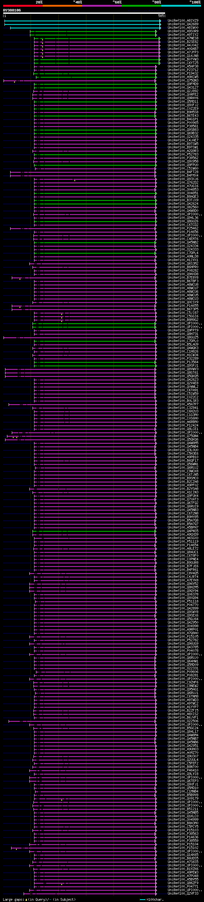The height and width of the screenshot is (902, 204).
Task: Click the UniRef100_P23712 hit label
Action: 183,70
